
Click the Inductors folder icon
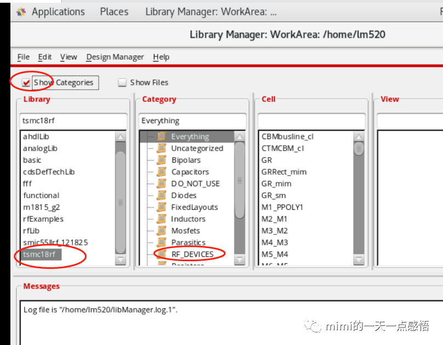(162, 219)
